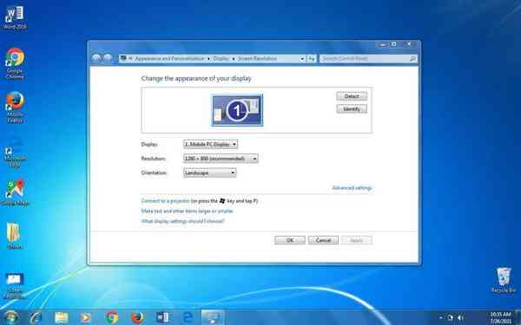
Task: Open the Display dropdown
Action: click(210, 144)
